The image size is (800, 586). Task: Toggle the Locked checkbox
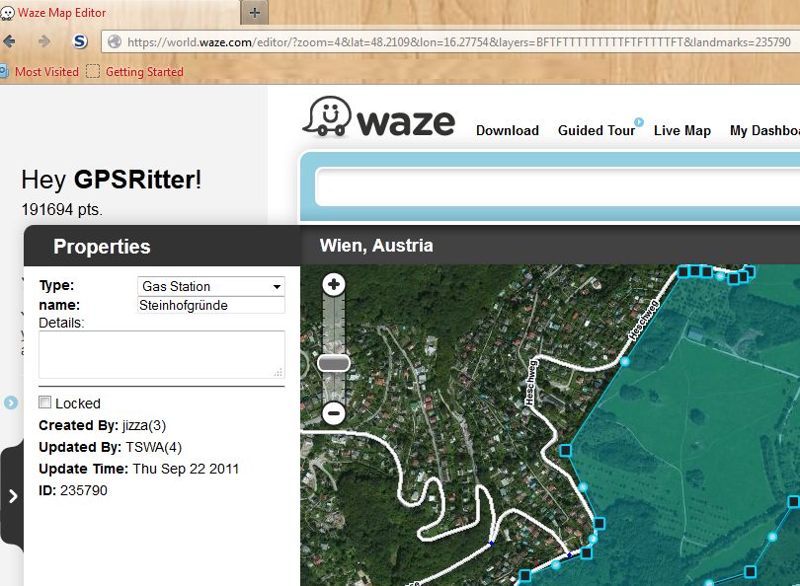[44, 403]
